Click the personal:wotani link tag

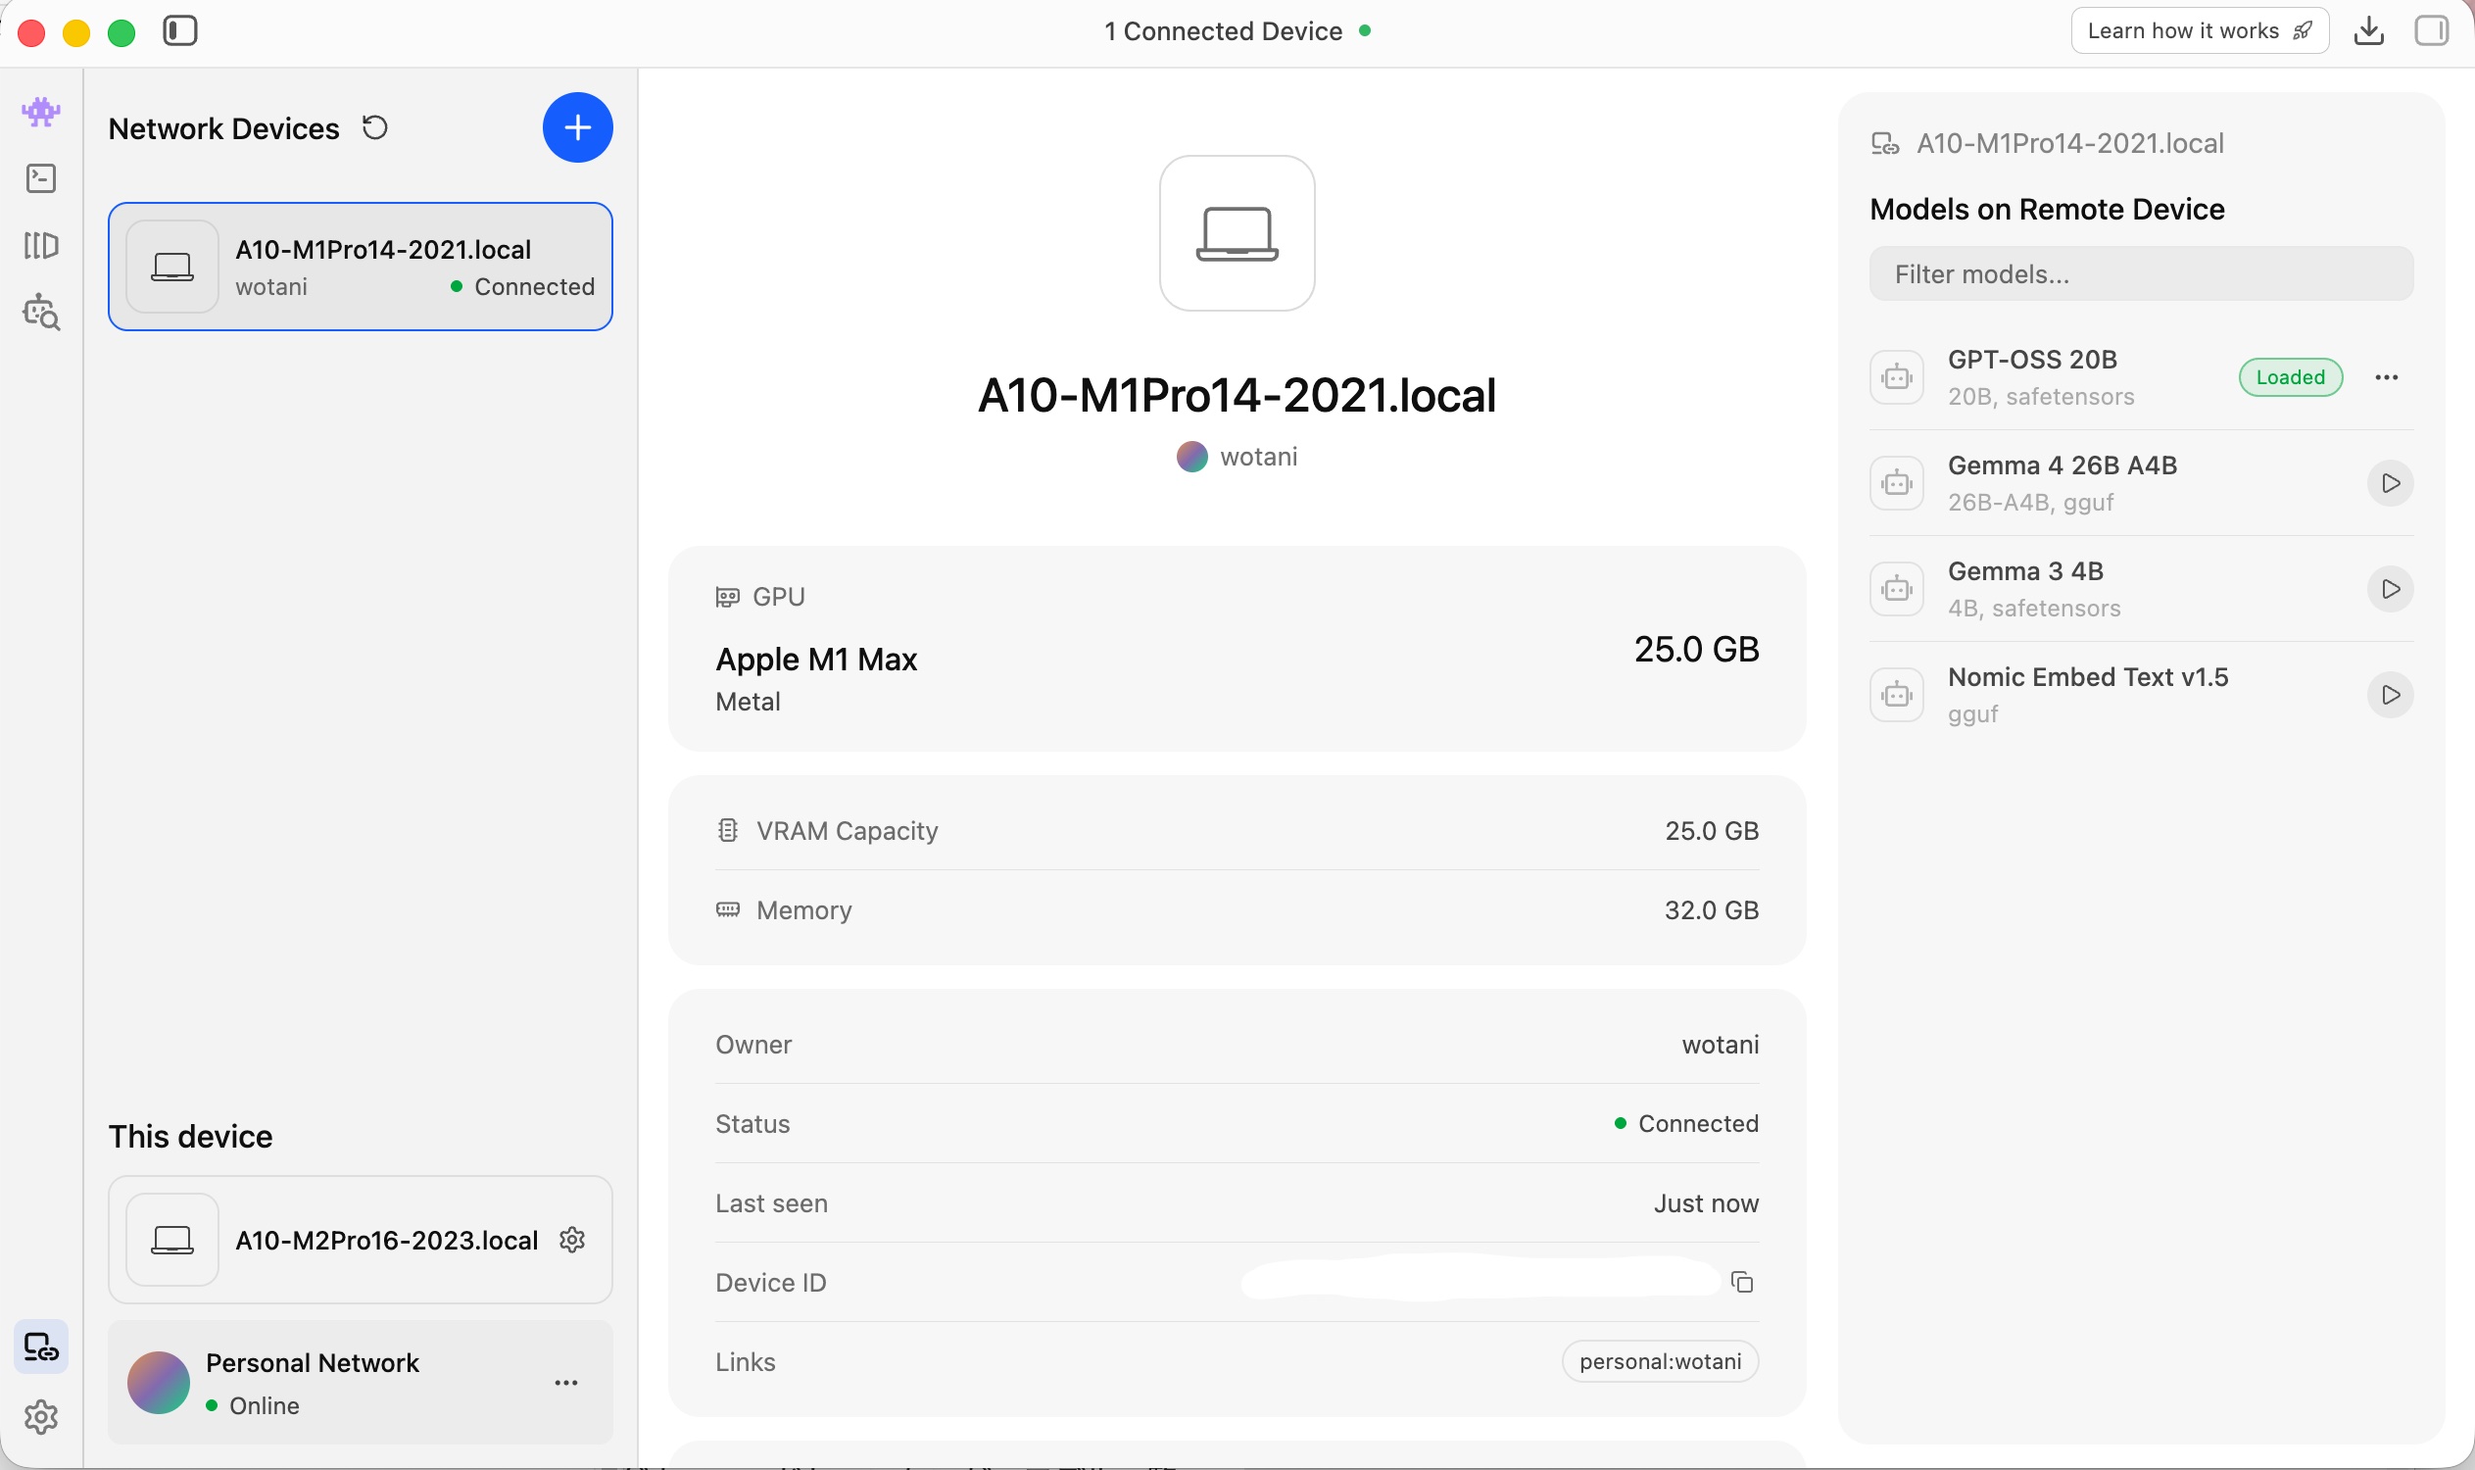point(1659,1361)
